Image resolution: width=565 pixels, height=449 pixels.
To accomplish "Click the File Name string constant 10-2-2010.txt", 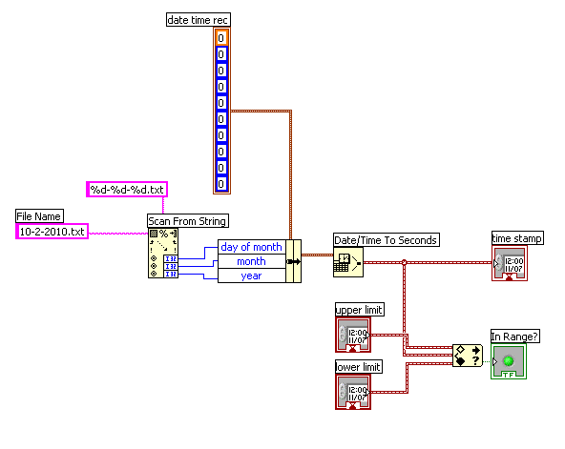I will point(52,232).
